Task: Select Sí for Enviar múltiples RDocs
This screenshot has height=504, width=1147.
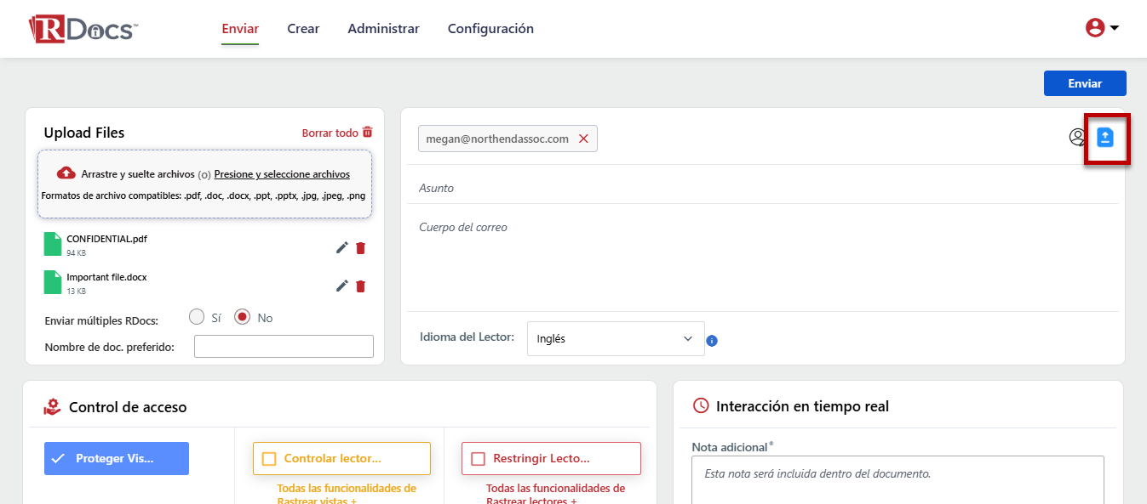Action: click(197, 317)
